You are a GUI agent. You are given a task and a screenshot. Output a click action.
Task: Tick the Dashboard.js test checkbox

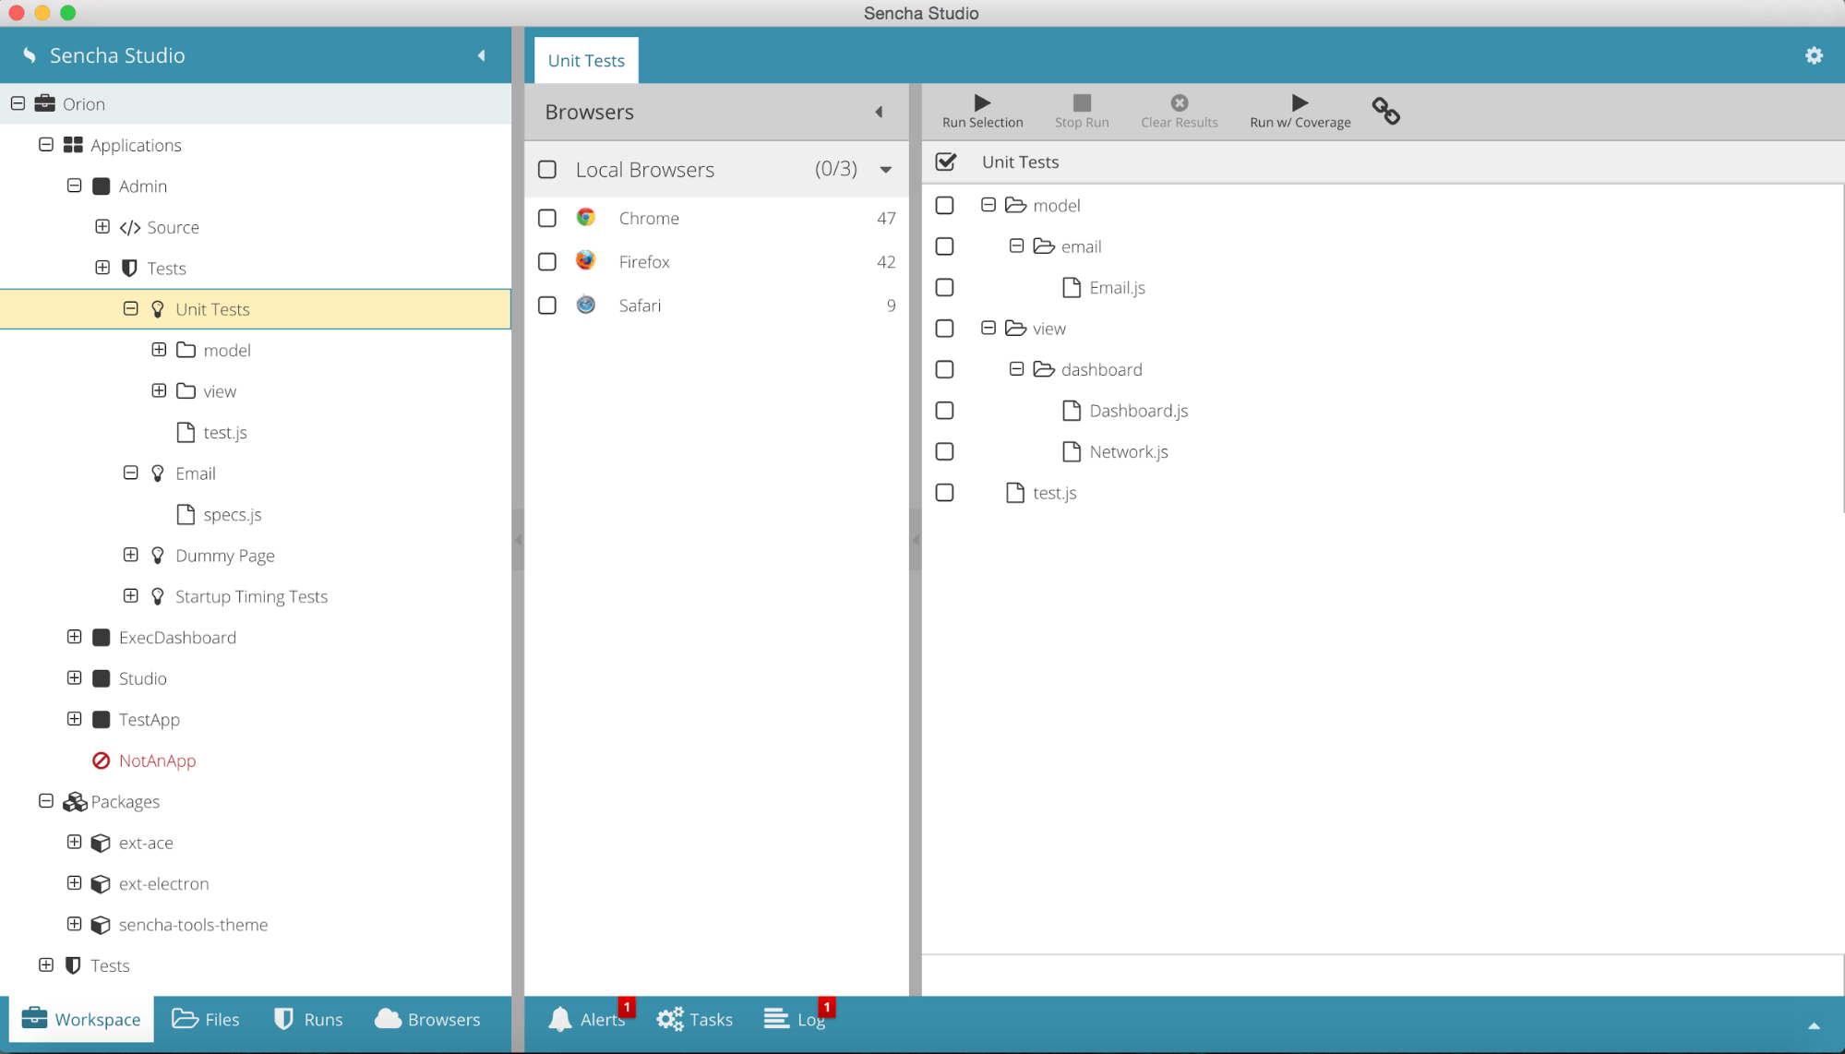tap(944, 410)
